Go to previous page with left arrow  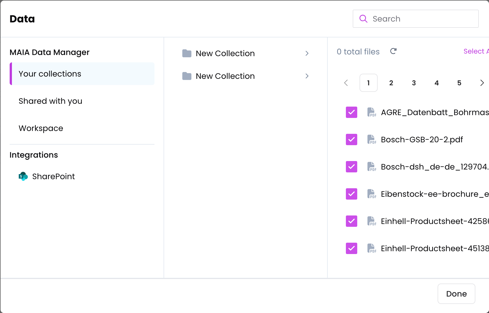coord(346,83)
